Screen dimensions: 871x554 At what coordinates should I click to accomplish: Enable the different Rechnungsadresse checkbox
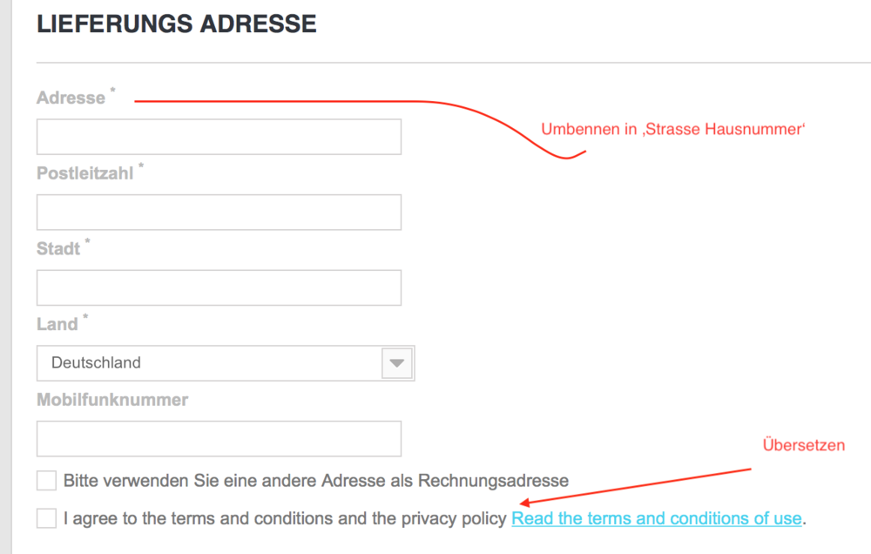(x=46, y=481)
